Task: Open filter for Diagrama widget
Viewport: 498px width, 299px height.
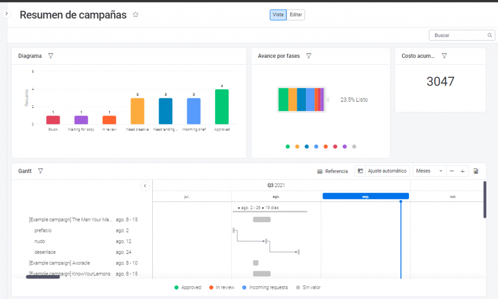Action: coord(51,56)
